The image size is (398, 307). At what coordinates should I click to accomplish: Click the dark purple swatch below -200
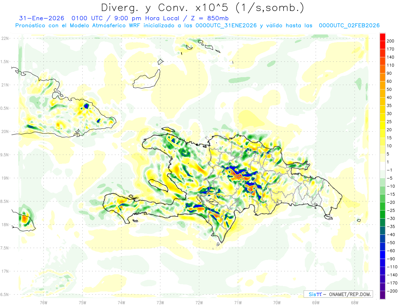coord(383,295)
